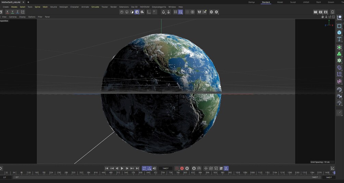This screenshot has width=344, height=183.
Task: Switch to the Startup layout tab
Action: (252, 2)
